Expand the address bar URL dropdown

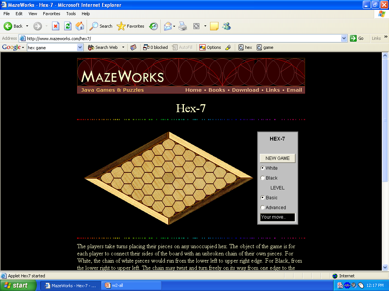pos(344,38)
